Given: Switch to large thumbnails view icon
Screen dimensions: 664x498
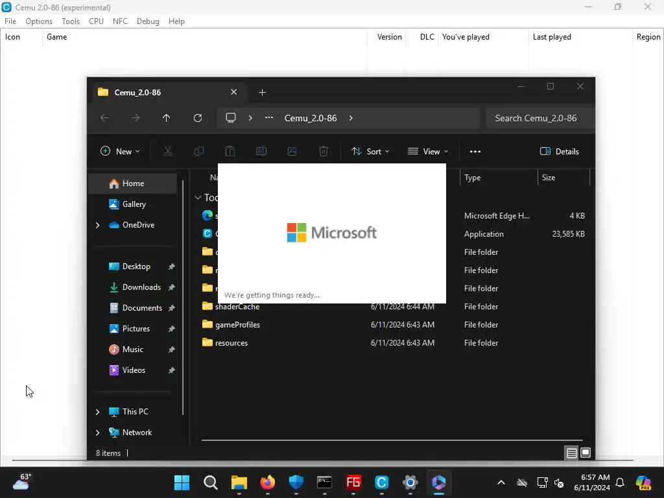Looking at the screenshot, I should 586,453.
